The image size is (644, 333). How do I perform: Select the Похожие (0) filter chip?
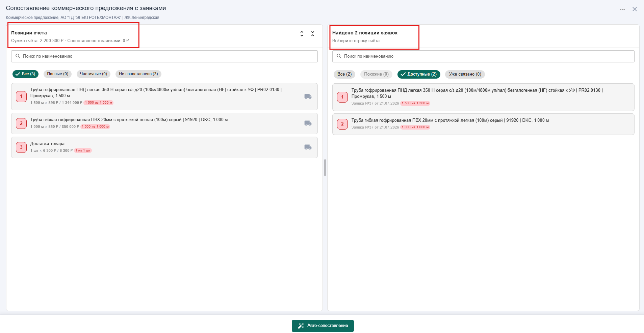coord(376,74)
